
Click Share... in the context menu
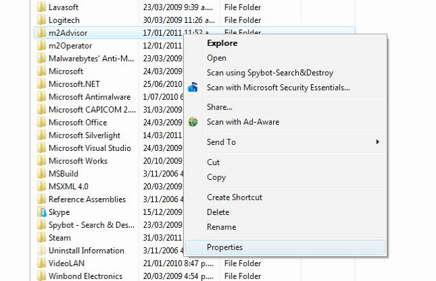(219, 107)
